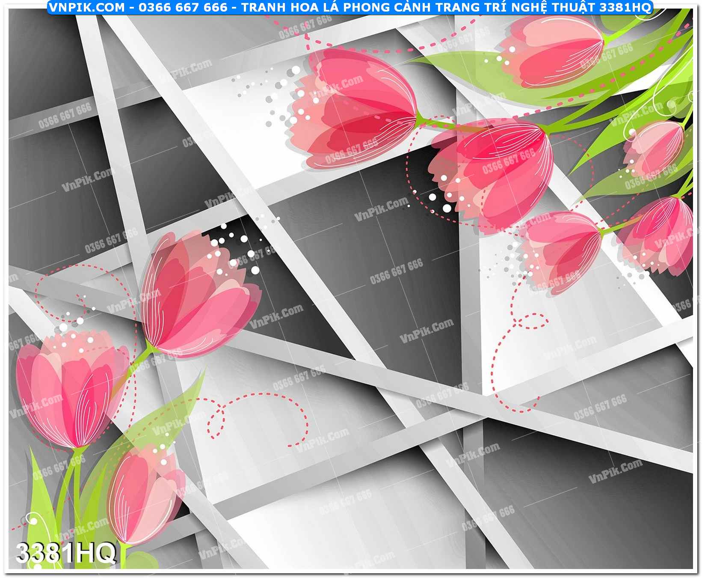Click the white curl ornament above 3381HQ label
The height and width of the screenshot is (578, 702).
(31, 521)
